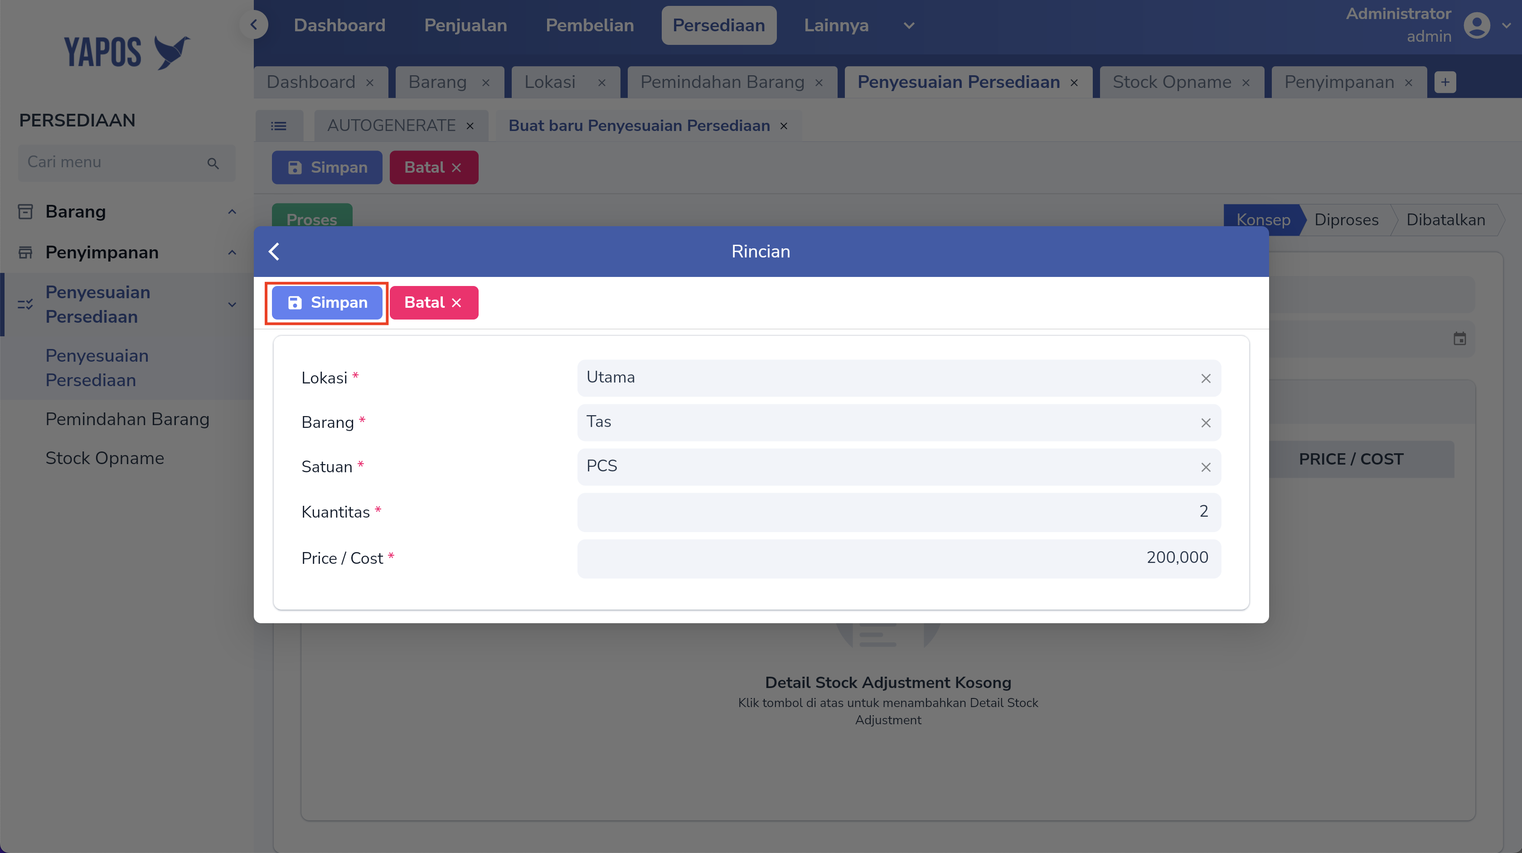Expand the Penyimpanan sidebar group
Viewport: 1522px width, 853px height.
click(x=126, y=252)
